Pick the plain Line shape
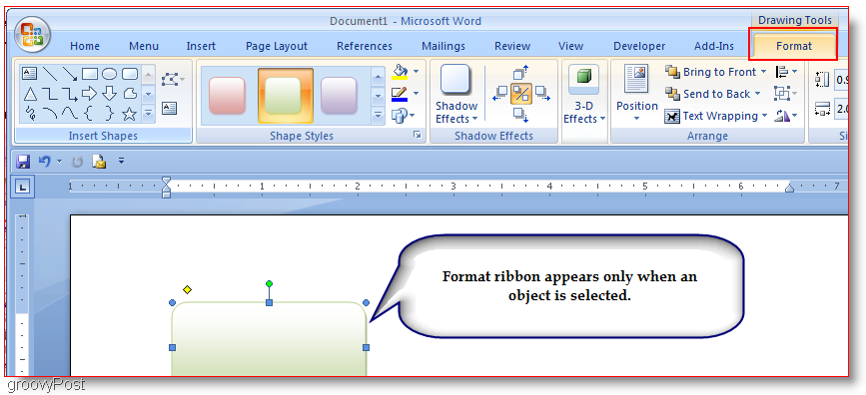The width and height of the screenshot is (866, 395). point(50,74)
